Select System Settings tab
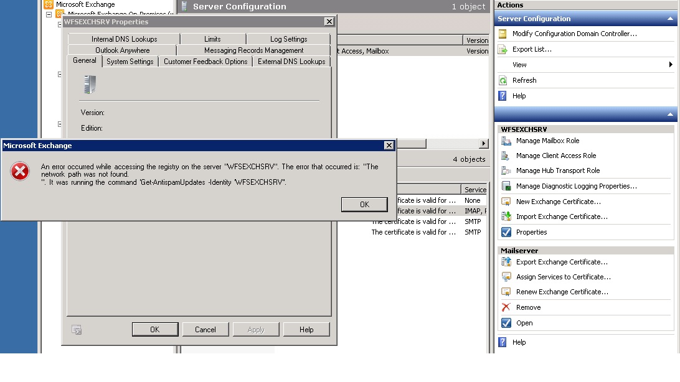This screenshot has height=382, width=680. pos(130,62)
